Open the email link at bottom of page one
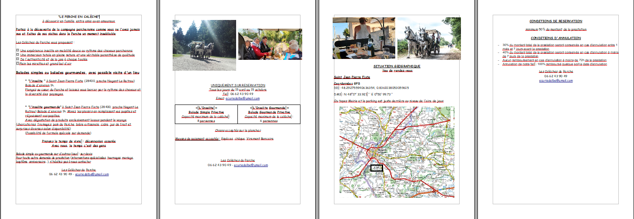 click(x=92, y=174)
